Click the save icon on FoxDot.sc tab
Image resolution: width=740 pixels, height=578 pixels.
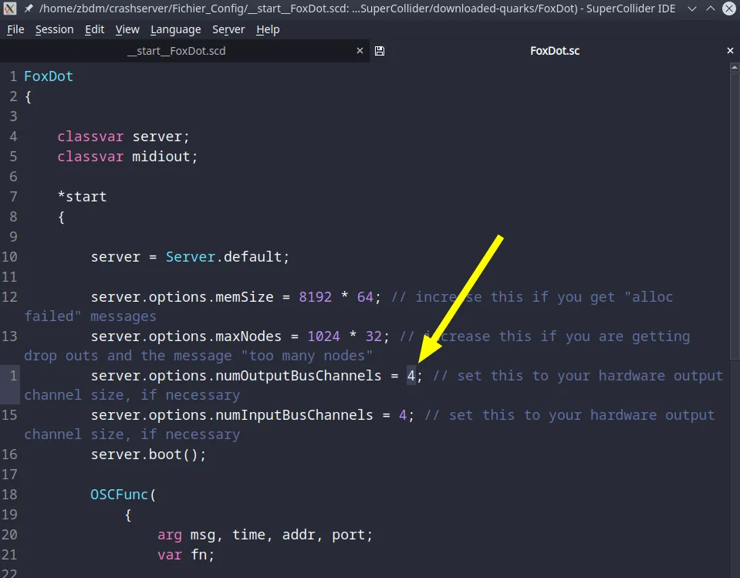click(380, 51)
